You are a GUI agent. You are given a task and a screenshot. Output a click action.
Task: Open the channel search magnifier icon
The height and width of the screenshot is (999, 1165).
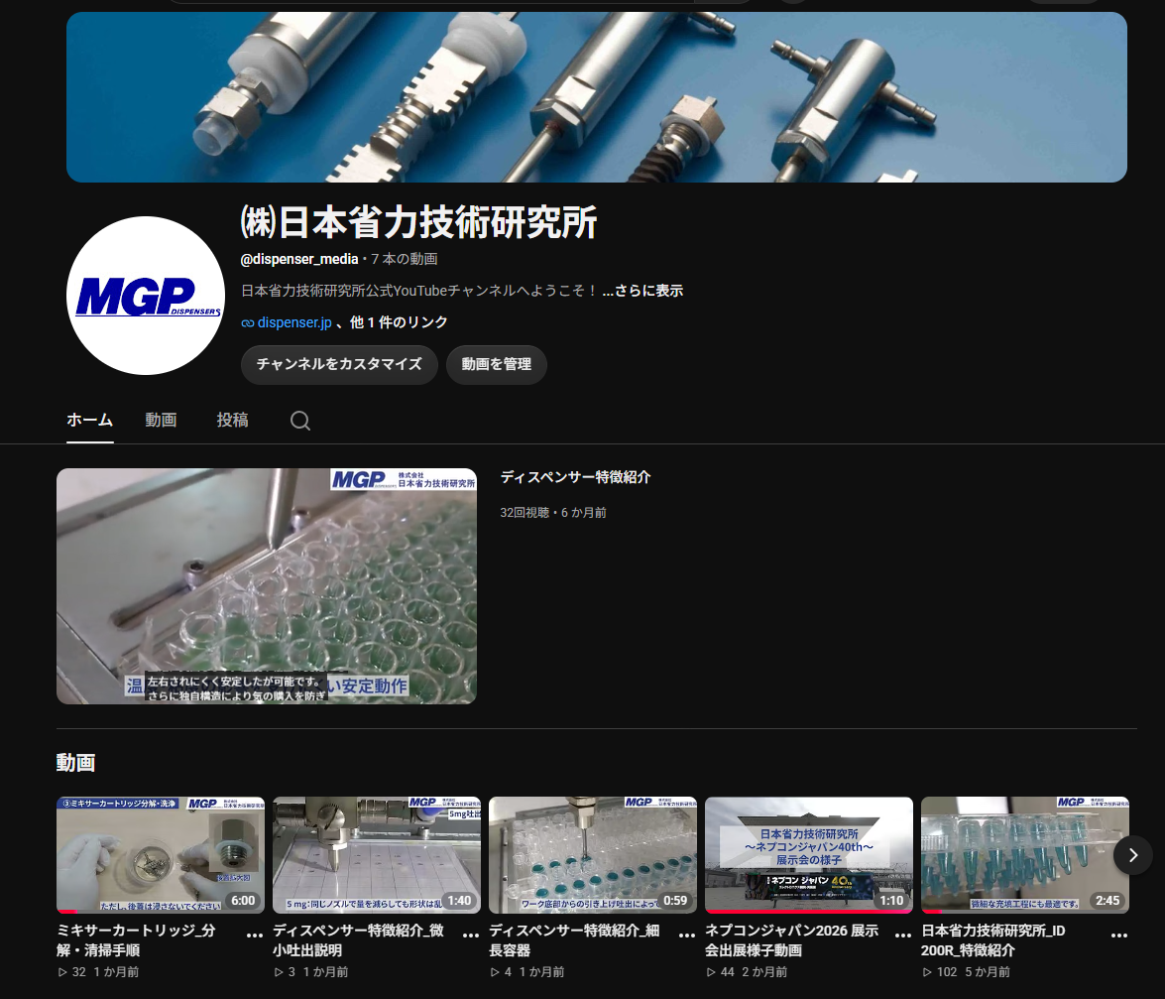point(300,421)
